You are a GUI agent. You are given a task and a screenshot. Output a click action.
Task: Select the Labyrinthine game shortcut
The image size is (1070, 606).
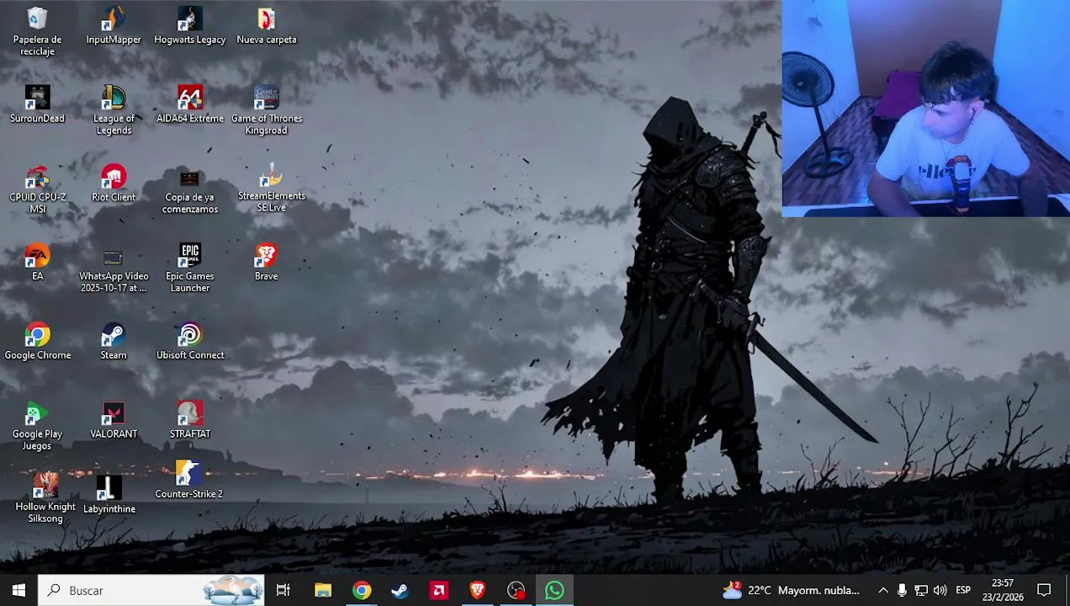tap(109, 494)
